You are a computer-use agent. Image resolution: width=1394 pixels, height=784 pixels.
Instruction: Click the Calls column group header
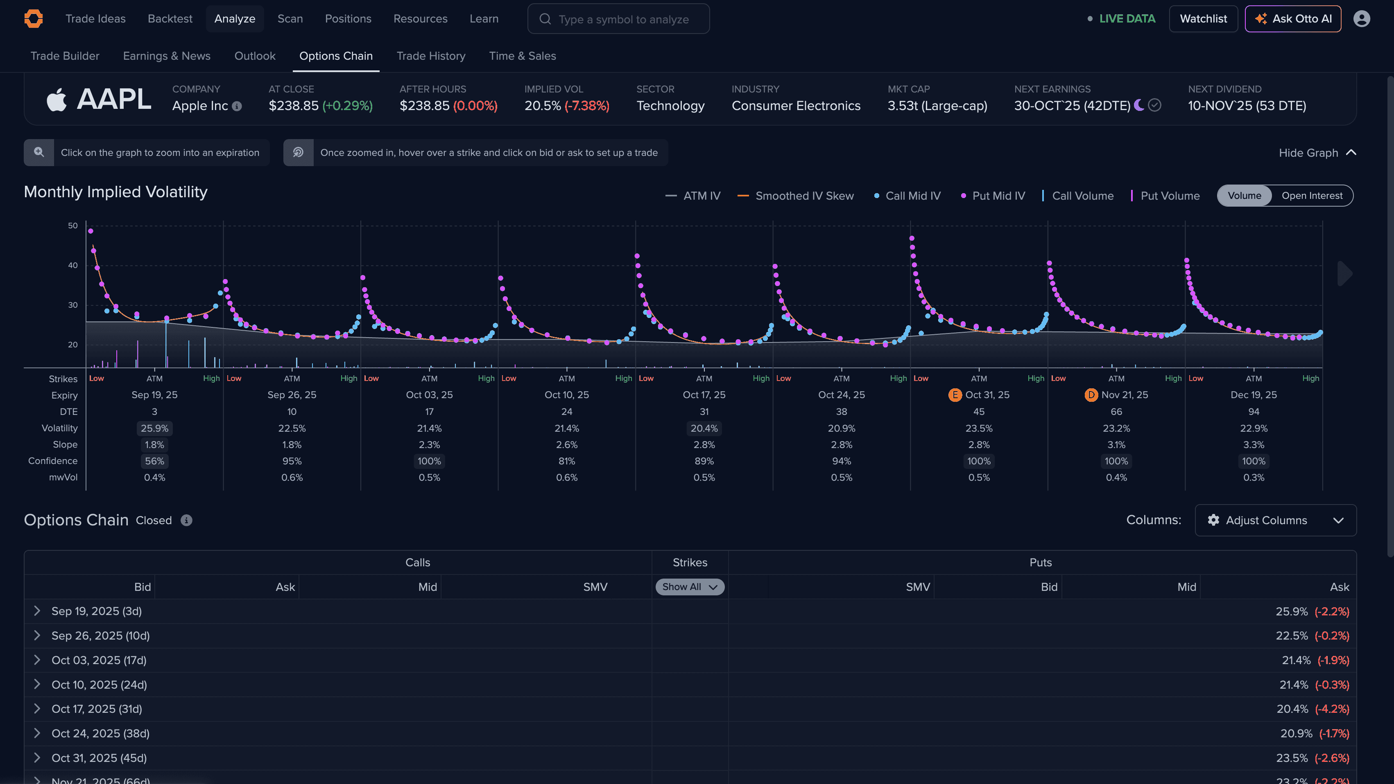tap(418, 562)
